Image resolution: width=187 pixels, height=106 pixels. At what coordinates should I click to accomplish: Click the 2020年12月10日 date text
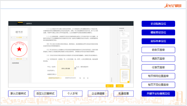[70, 78]
